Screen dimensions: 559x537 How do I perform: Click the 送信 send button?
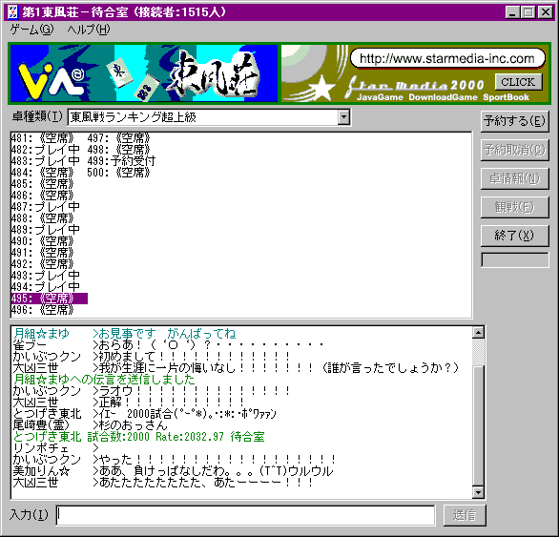[x=465, y=515]
